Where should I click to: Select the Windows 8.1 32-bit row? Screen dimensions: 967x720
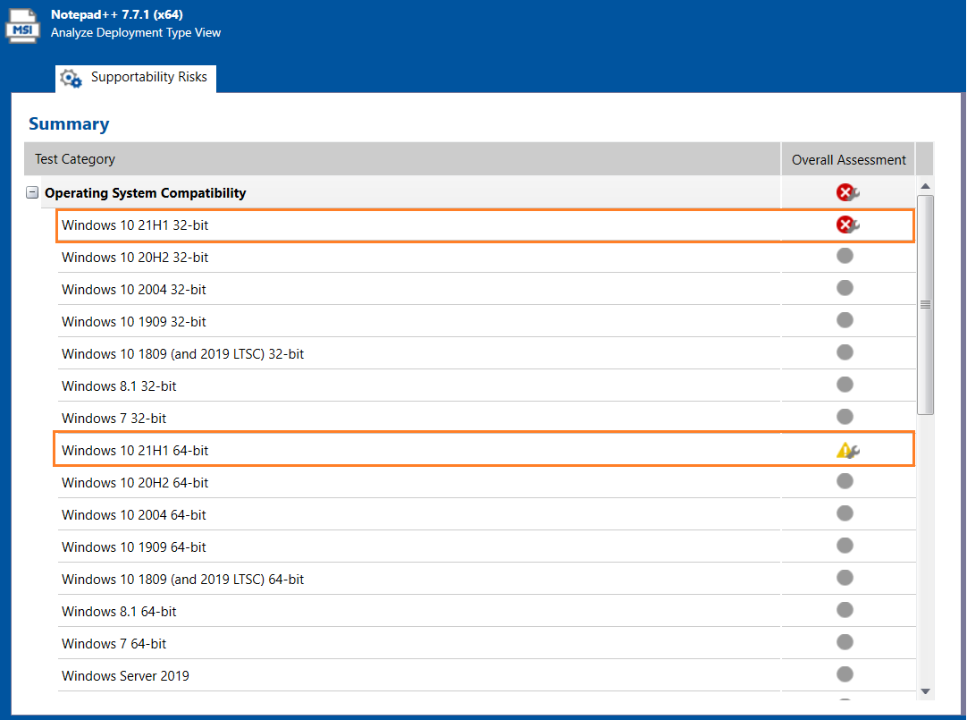tap(486, 385)
